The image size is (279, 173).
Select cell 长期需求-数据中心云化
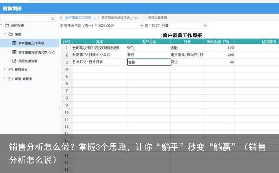tap(100, 55)
